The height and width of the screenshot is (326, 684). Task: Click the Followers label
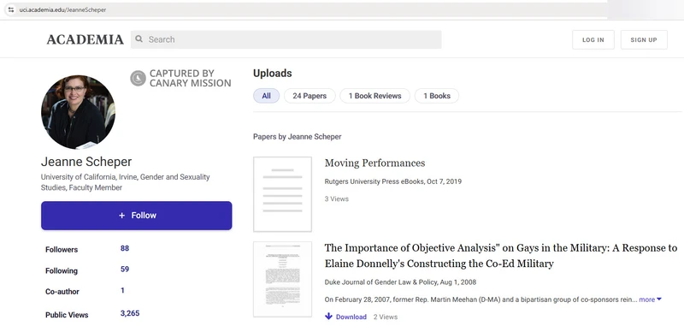62,250
